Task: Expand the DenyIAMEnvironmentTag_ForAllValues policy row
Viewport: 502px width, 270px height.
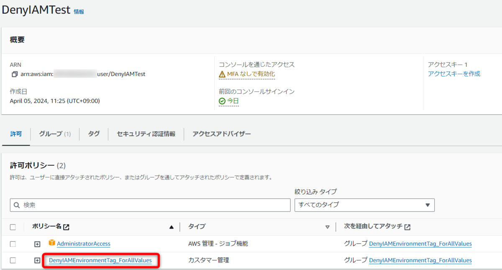Action: 37,260
